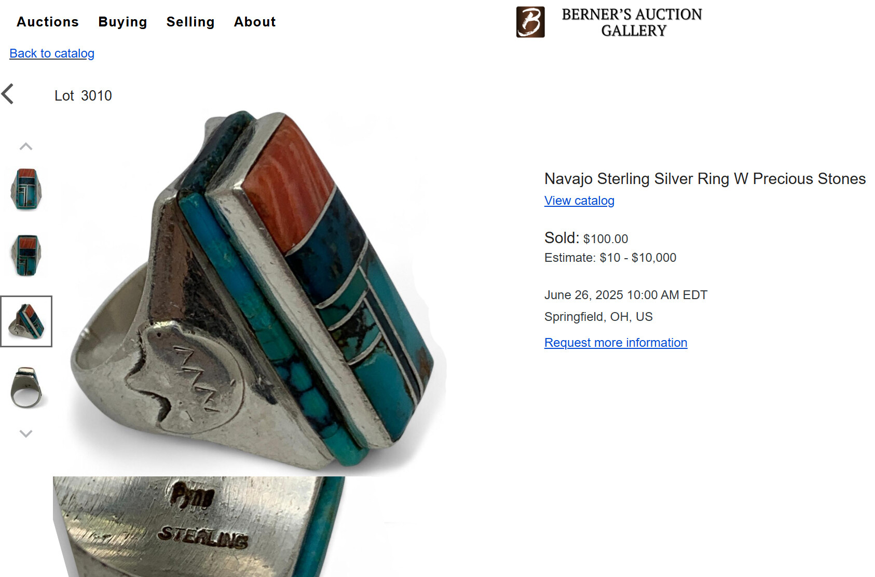Click the previous lot arrow icon
Viewport: 875px width, 577px height.
click(x=8, y=94)
